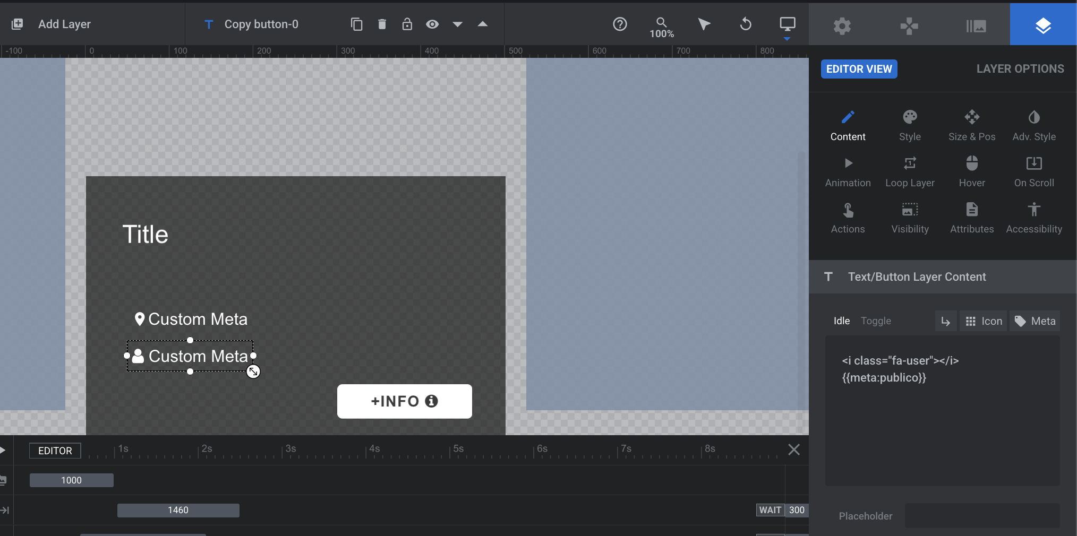Screen dimensions: 1077x536
Task: Click the undo arrow icon
Action: [746, 24]
